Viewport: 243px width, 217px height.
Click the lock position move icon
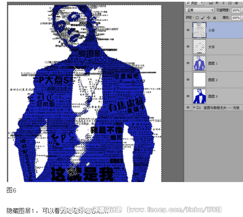click(x=209, y=18)
